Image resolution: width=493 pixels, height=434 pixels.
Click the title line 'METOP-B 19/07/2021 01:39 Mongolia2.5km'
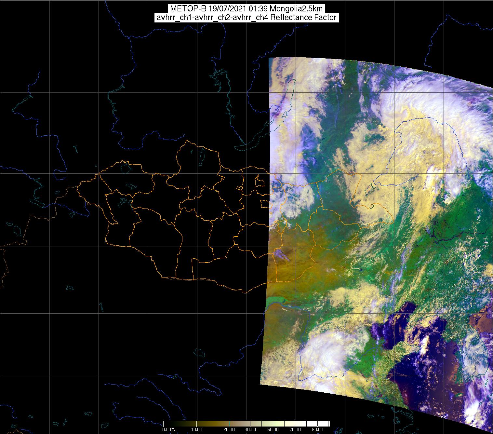(x=246, y=9)
